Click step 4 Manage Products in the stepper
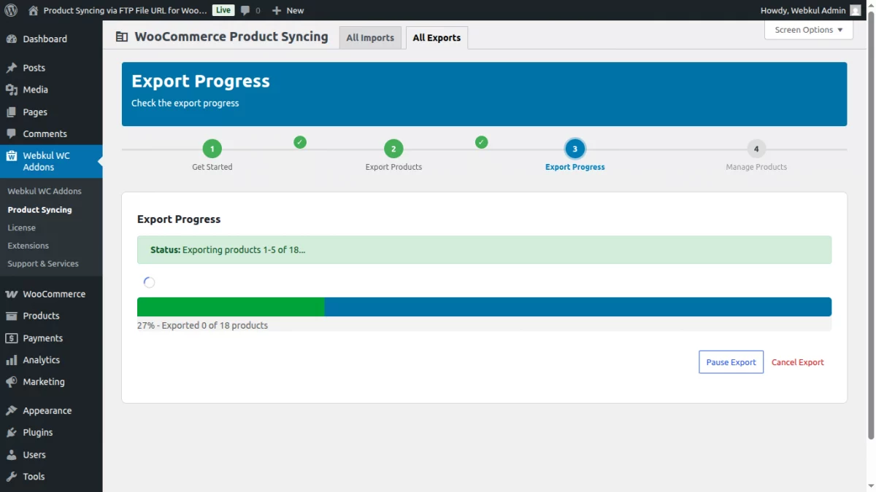Screen dimensions: 876x492 coord(756,149)
